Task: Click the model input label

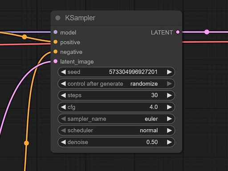Action: point(68,33)
